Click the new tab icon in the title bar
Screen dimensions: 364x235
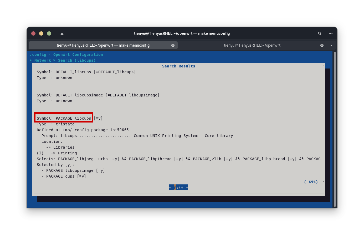62,34
